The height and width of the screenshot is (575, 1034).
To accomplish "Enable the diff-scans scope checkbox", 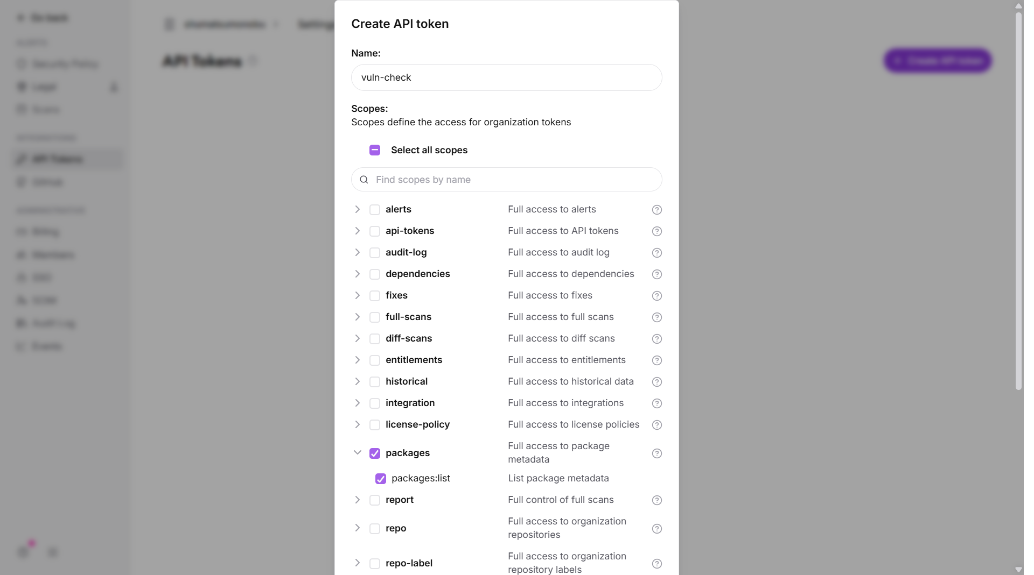I will tap(375, 339).
